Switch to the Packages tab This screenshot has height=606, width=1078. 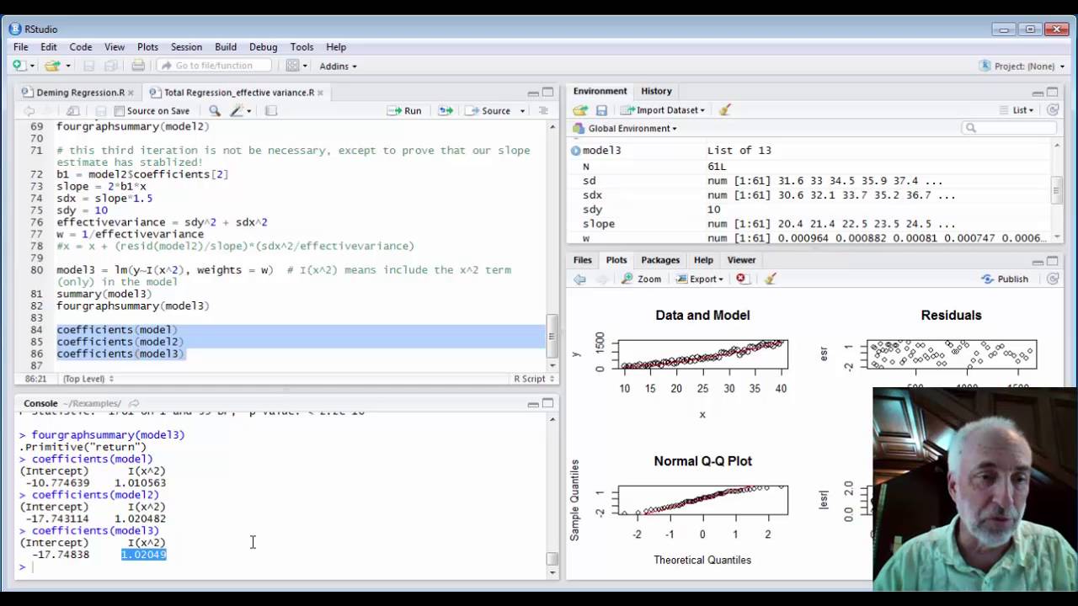(x=660, y=260)
